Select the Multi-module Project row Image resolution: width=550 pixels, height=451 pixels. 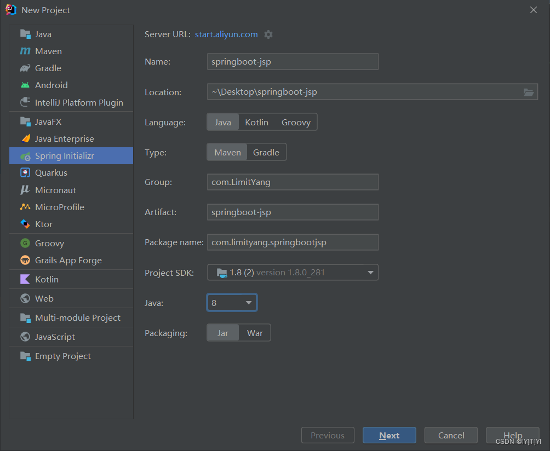tap(71, 318)
